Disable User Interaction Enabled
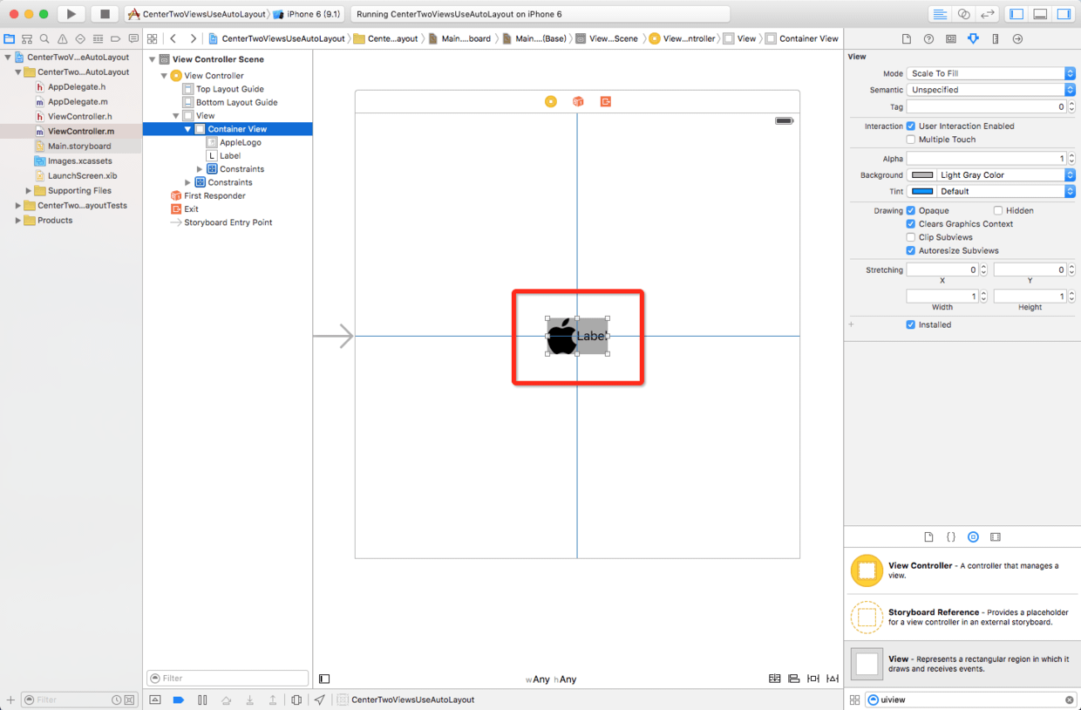Image resolution: width=1081 pixels, height=710 pixels. point(911,126)
